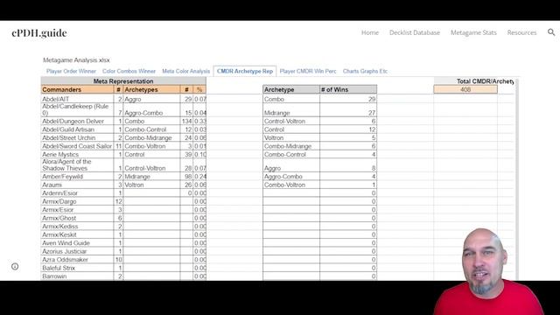Select the Amber/Feywild cell
560x315 pixels.
77,177
